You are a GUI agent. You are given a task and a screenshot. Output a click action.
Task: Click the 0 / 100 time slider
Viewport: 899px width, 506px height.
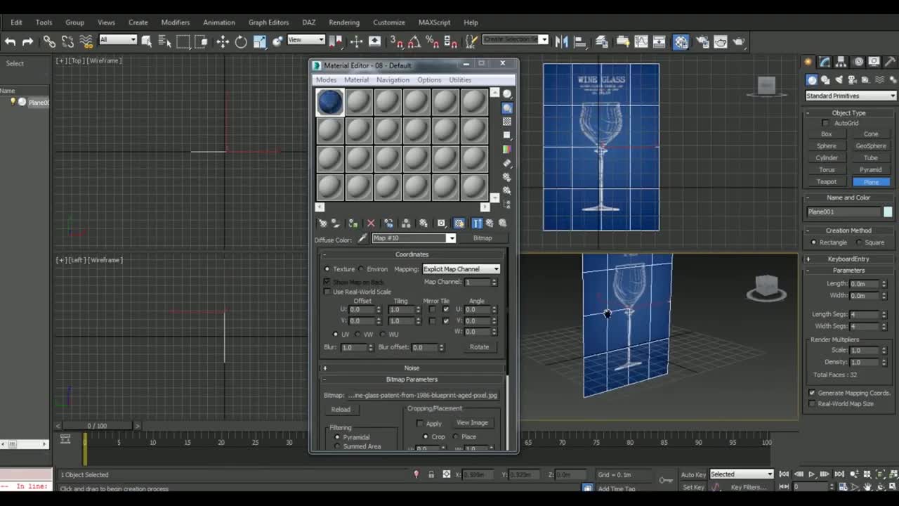(98, 426)
